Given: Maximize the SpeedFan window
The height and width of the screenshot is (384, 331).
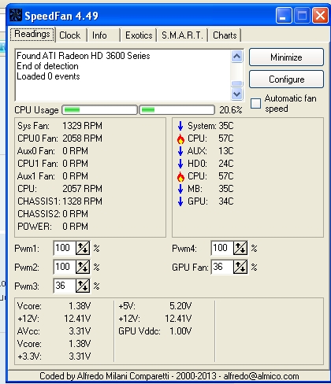Looking at the screenshot, I should pos(302,16).
